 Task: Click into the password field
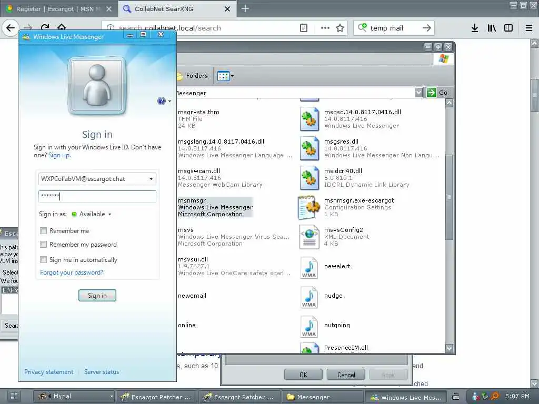pos(97,197)
